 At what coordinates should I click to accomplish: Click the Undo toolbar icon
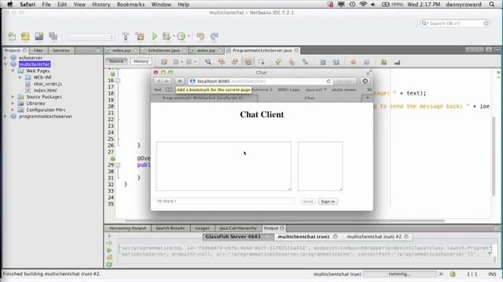pos(200,37)
